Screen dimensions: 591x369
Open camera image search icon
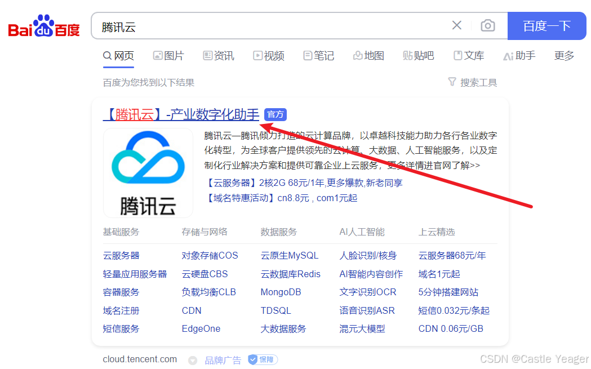point(488,25)
